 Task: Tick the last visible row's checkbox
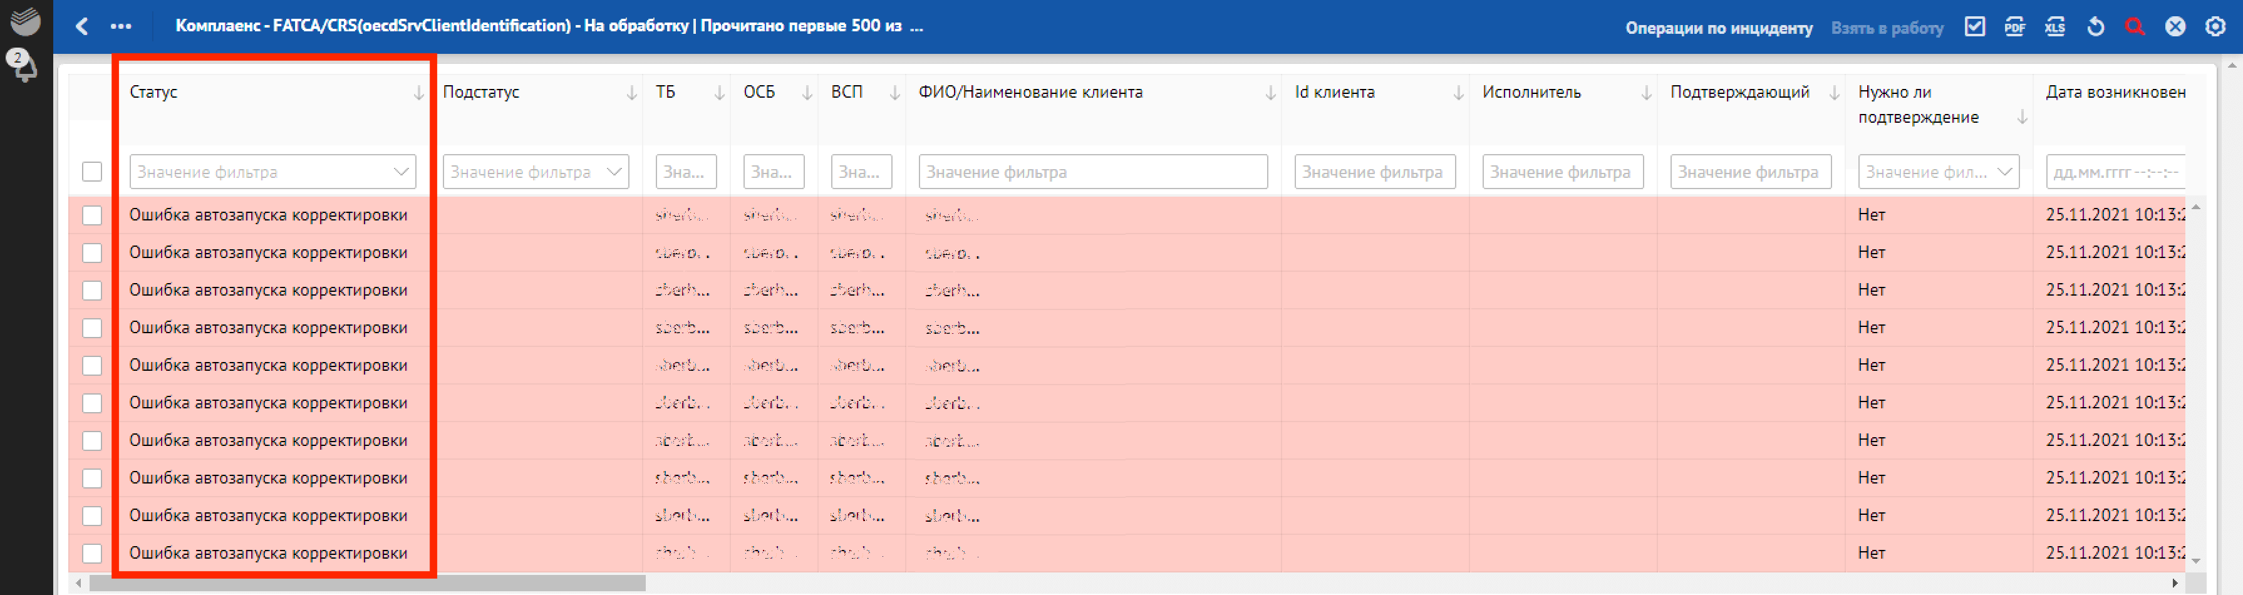(x=92, y=553)
